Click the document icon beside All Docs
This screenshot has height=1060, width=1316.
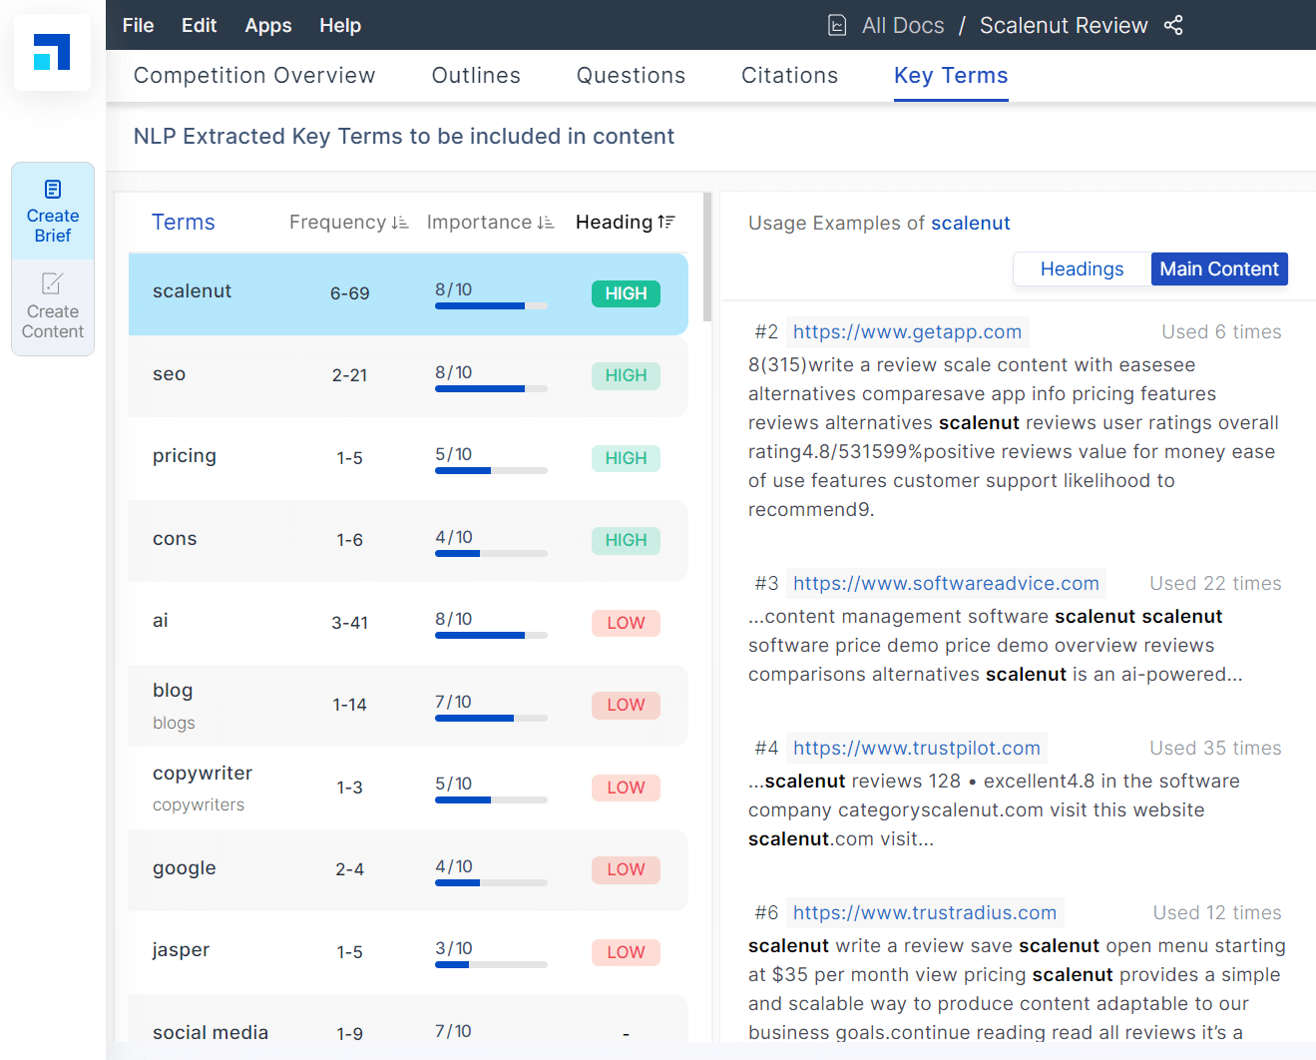click(x=838, y=25)
